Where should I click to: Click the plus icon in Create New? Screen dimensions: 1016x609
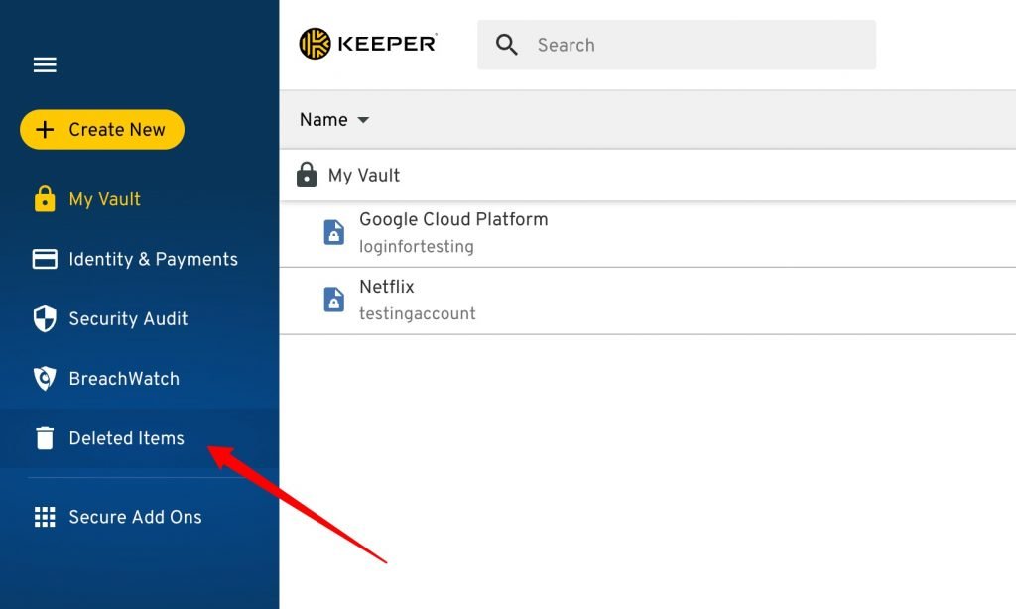[x=45, y=130]
